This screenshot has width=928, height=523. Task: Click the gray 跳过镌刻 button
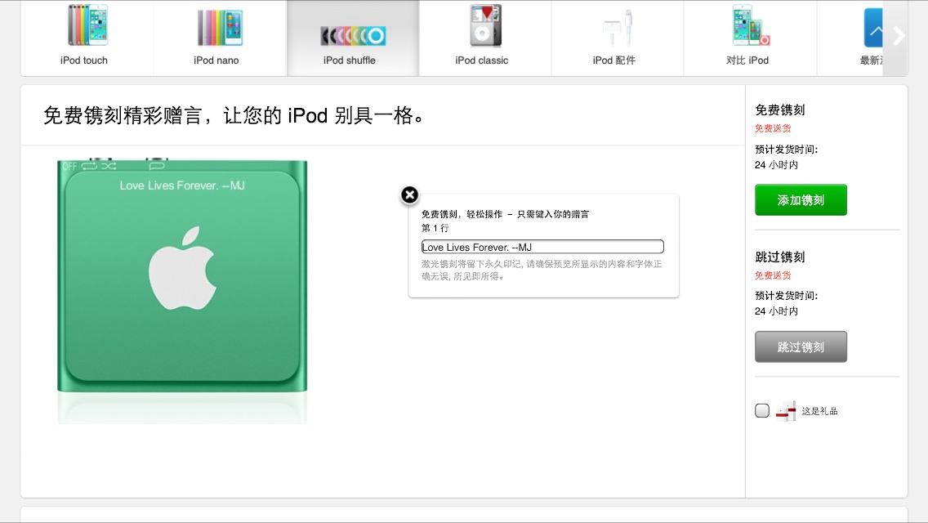tap(801, 346)
